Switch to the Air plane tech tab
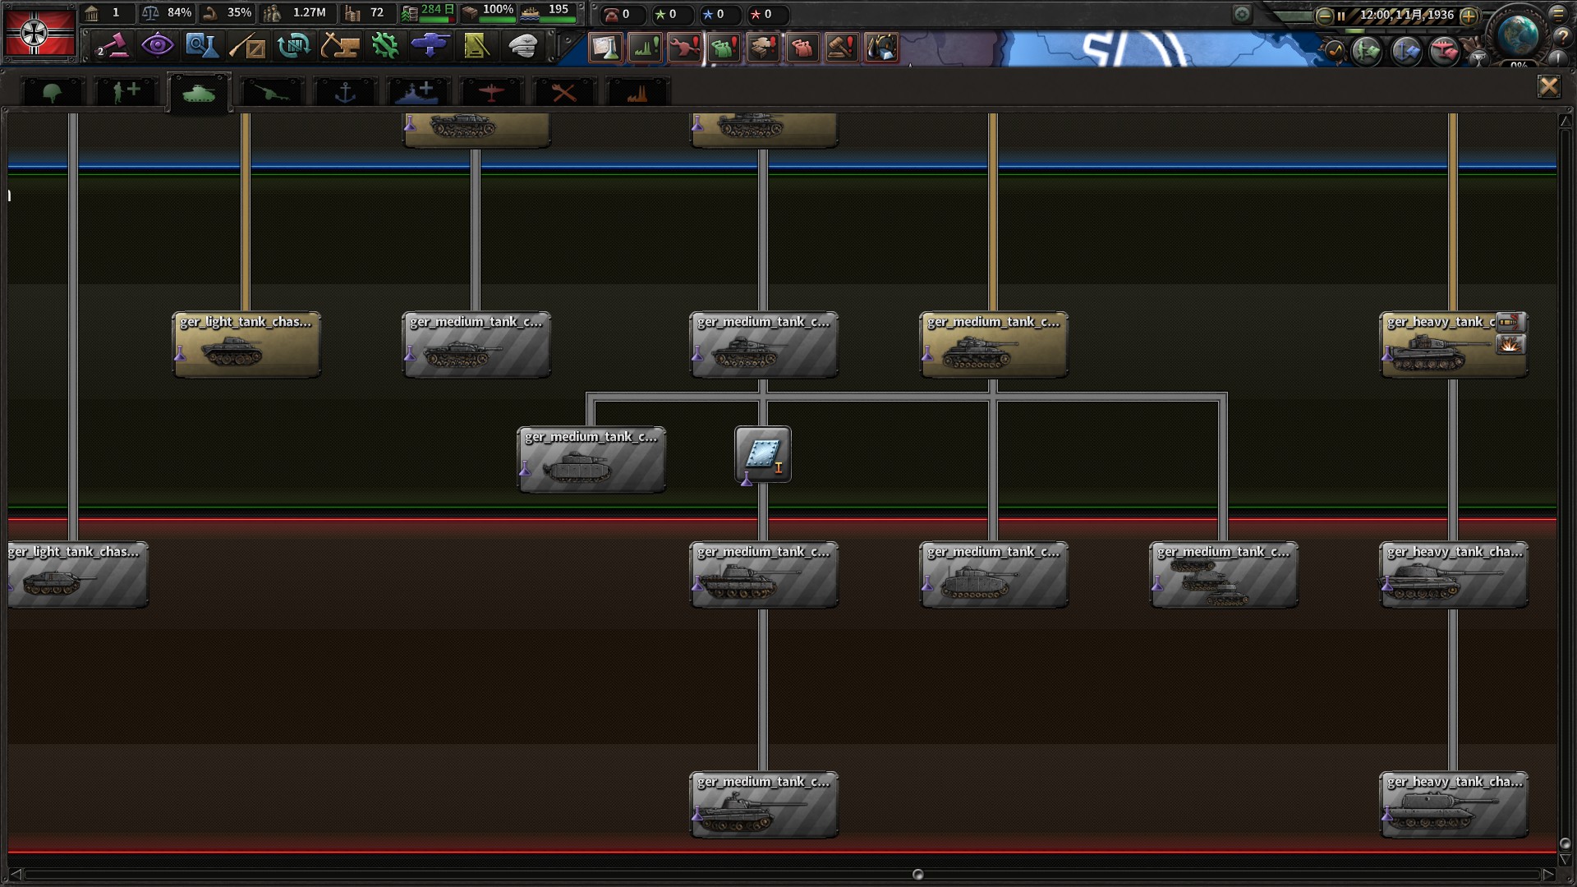The height and width of the screenshot is (887, 1577). pyautogui.click(x=491, y=92)
